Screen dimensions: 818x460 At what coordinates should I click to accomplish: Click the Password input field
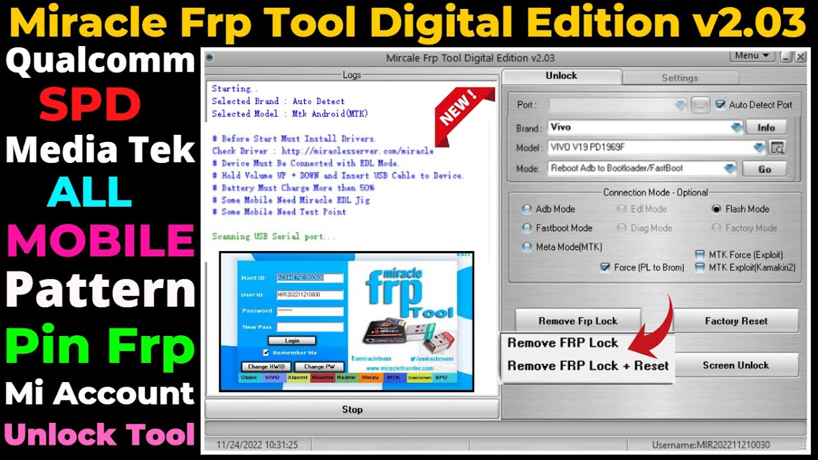pyautogui.click(x=310, y=310)
